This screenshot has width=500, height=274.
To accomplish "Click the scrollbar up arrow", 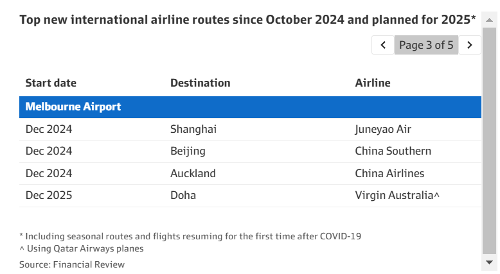I will click(490, 21).
